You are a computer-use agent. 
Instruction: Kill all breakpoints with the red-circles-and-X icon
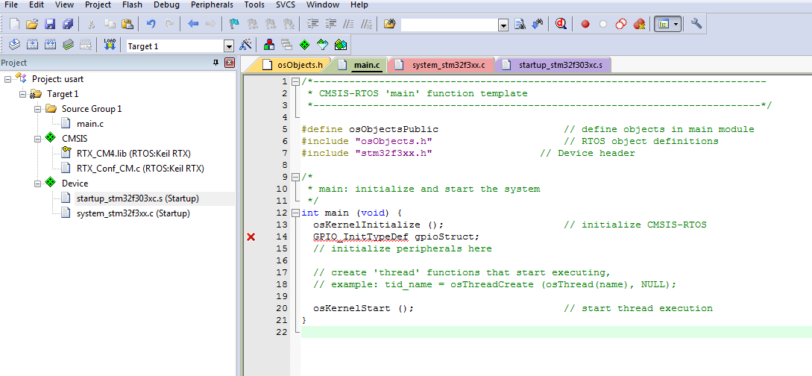(x=638, y=24)
